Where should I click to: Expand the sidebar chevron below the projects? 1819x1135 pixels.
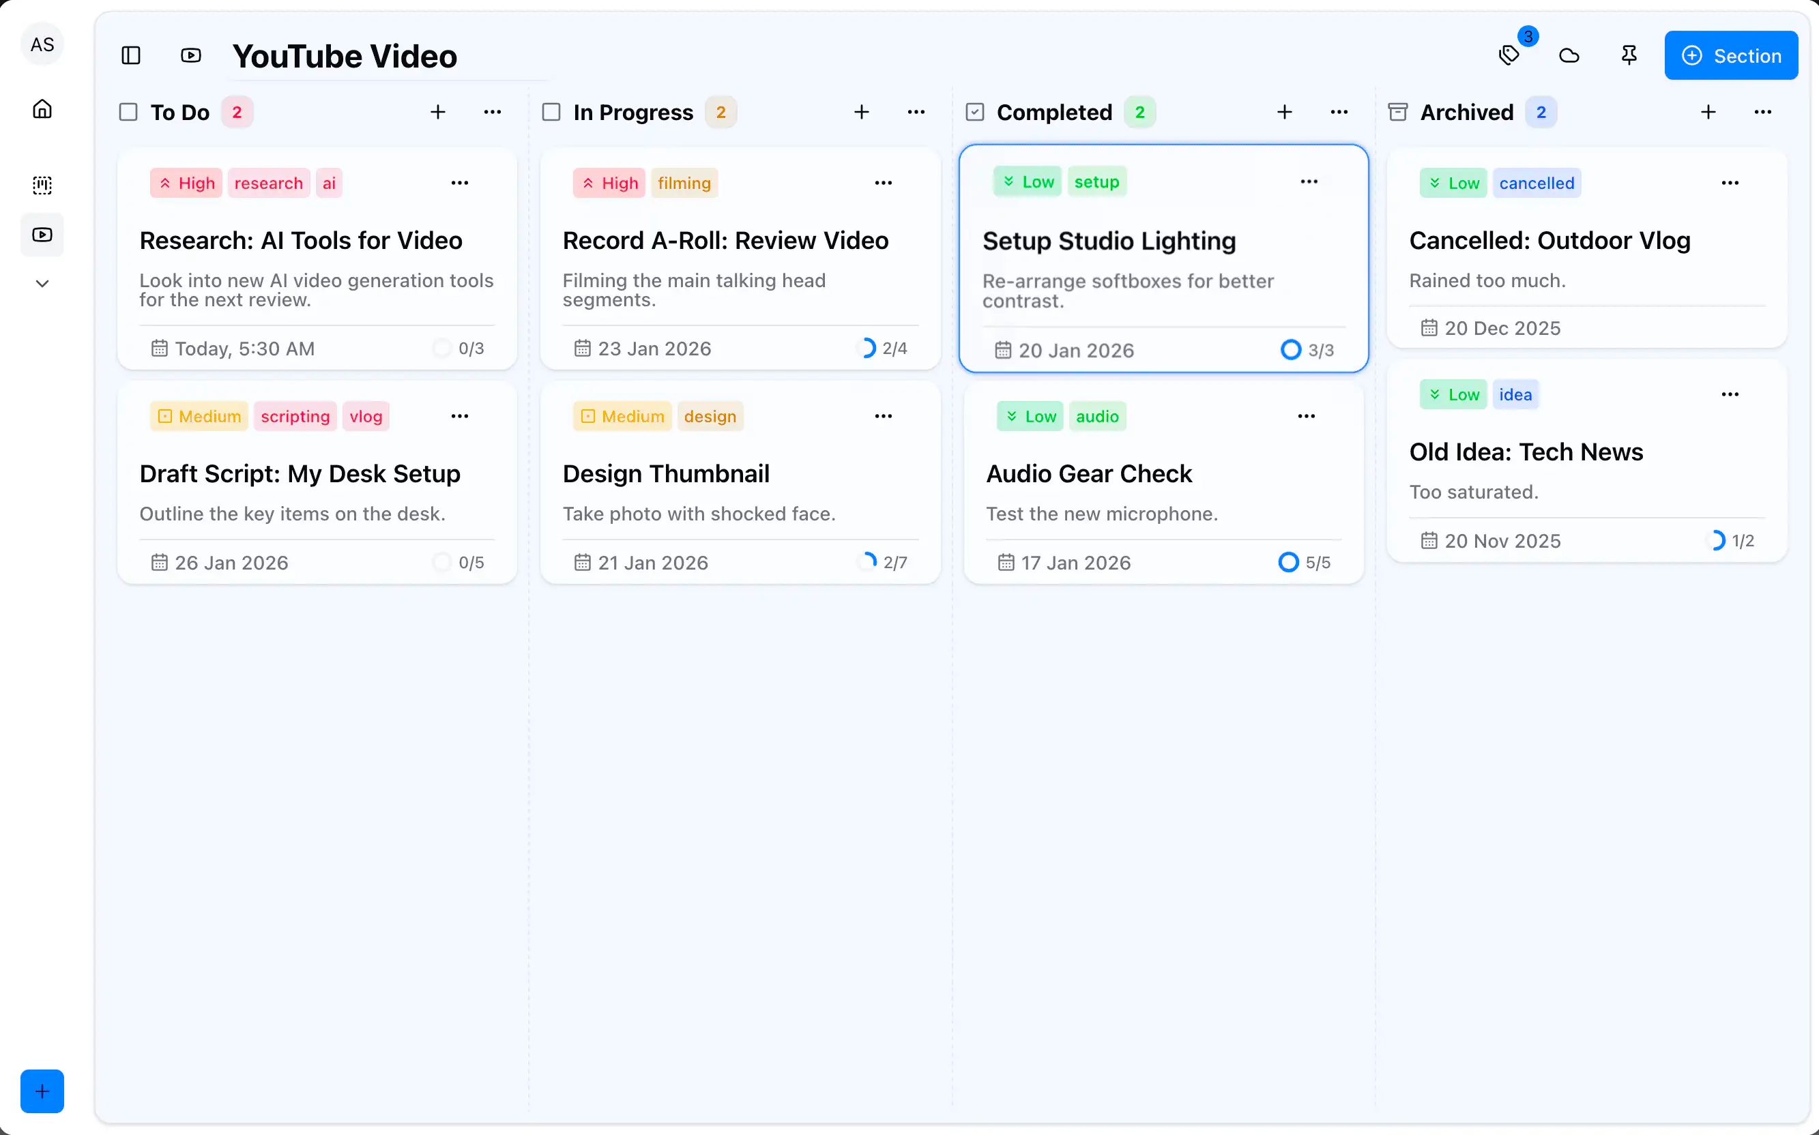coord(42,284)
